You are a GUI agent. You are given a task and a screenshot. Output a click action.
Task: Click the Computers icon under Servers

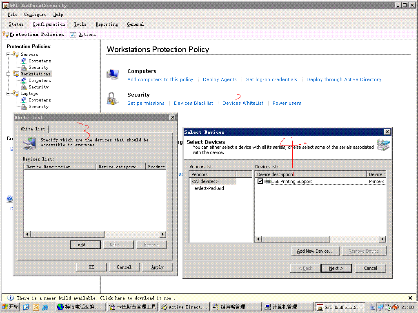[x=24, y=61]
